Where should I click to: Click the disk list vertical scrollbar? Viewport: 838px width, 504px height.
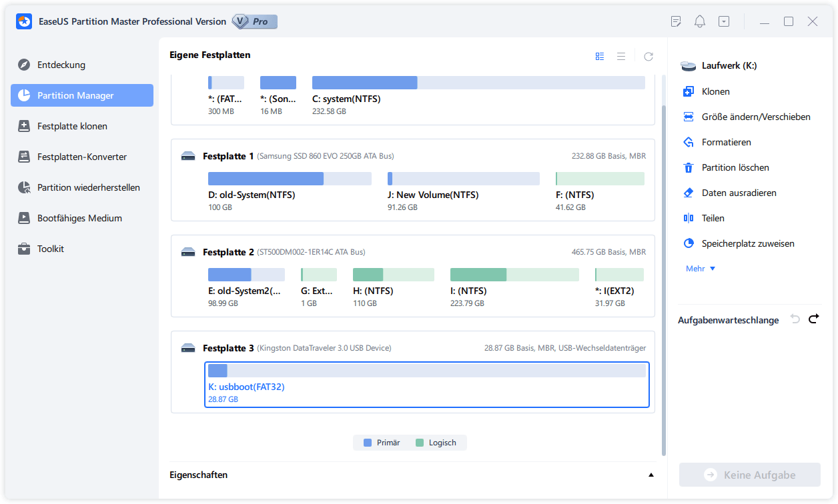click(663, 280)
